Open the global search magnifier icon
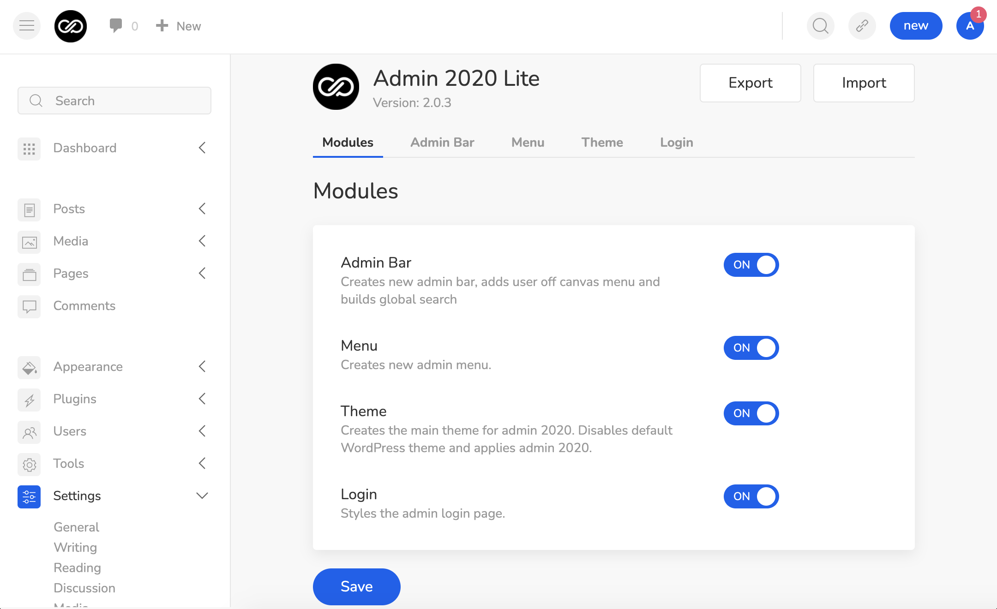This screenshot has height=609, width=997. coord(820,26)
